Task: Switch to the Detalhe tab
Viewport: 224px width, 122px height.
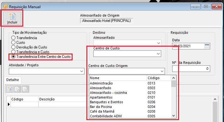Action: (13, 80)
